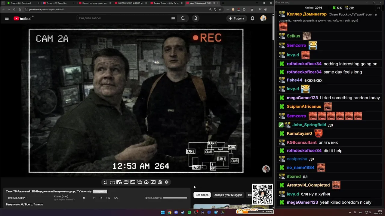Click the Копировать button beside video title
This screenshot has height=216, width=385.
(100, 191)
